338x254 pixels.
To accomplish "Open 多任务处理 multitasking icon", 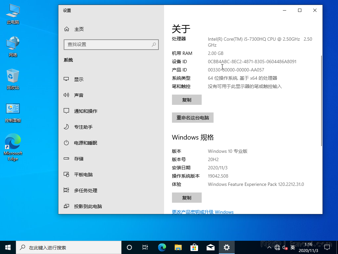I will (x=66, y=190).
